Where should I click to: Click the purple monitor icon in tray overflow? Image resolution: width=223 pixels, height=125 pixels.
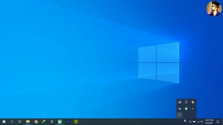click(x=180, y=102)
